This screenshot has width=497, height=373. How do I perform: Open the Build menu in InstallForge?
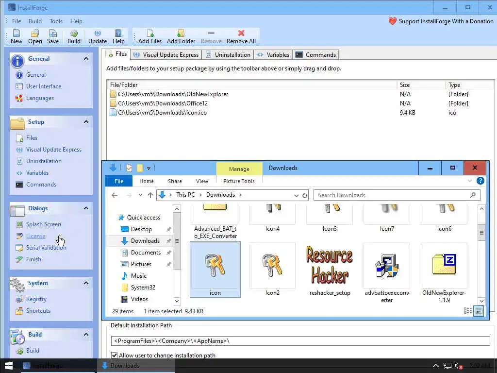tap(35, 21)
